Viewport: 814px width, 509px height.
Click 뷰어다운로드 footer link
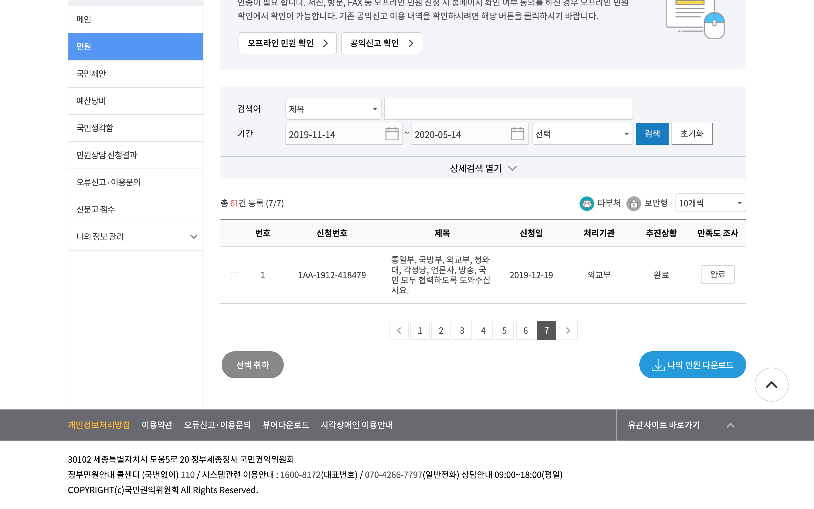tap(285, 425)
